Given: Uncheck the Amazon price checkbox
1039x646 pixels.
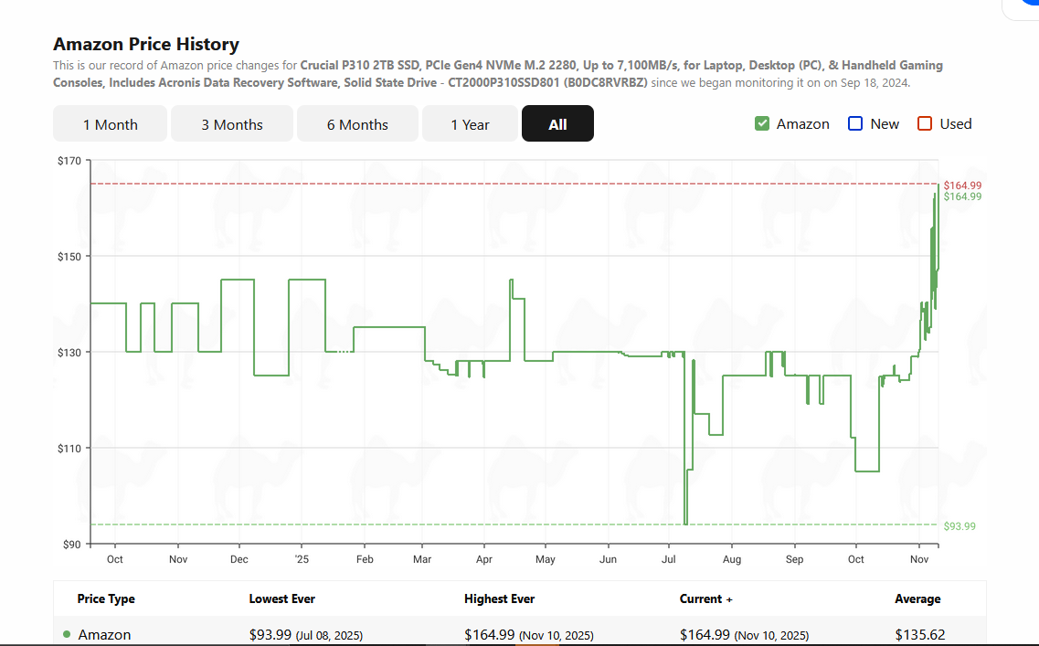Looking at the screenshot, I should click(x=762, y=124).
